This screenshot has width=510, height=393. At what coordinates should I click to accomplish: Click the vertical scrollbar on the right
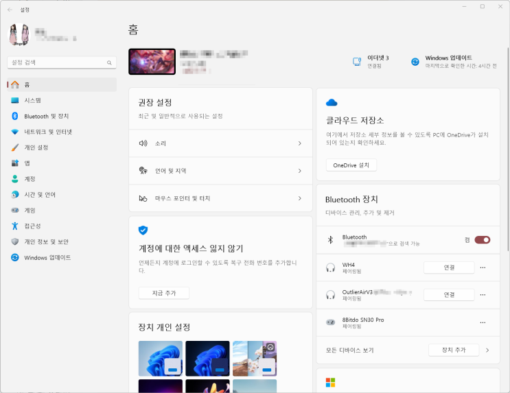(x=508, y=150)
